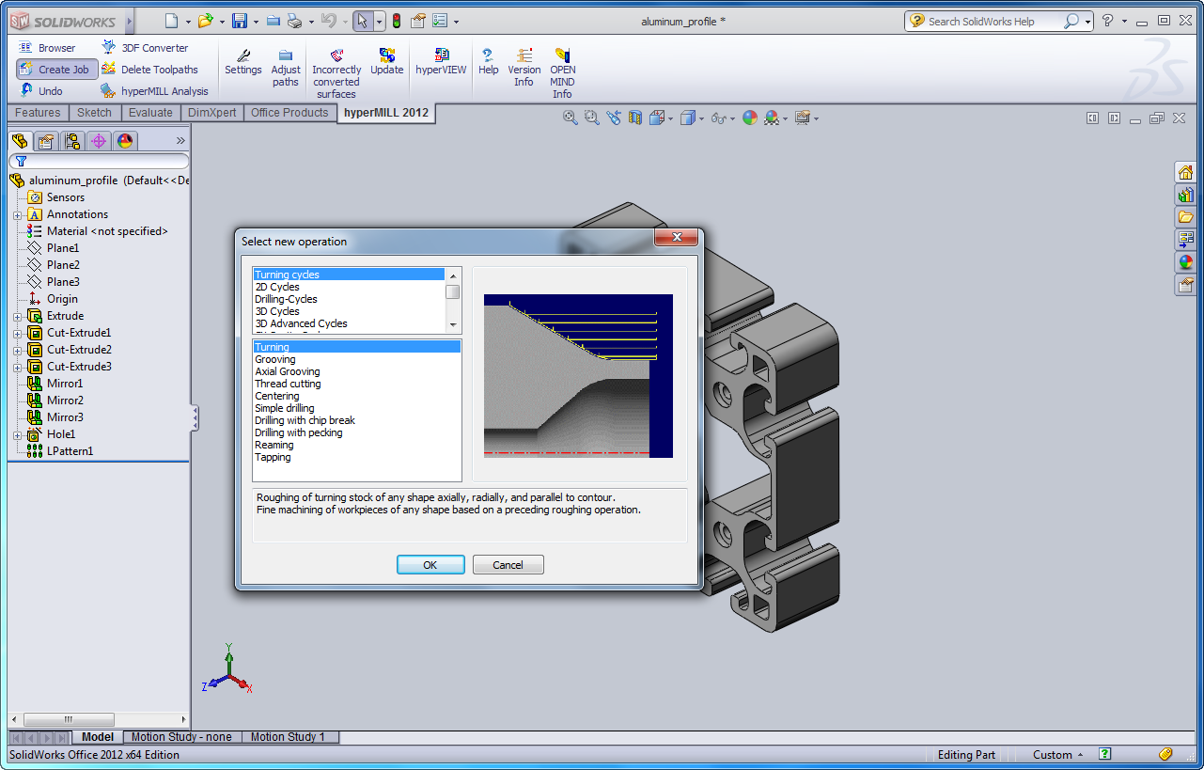Viewport: 1204px width, 770px height.
Task: Click Zoom to Area icon
Action: 591,118
